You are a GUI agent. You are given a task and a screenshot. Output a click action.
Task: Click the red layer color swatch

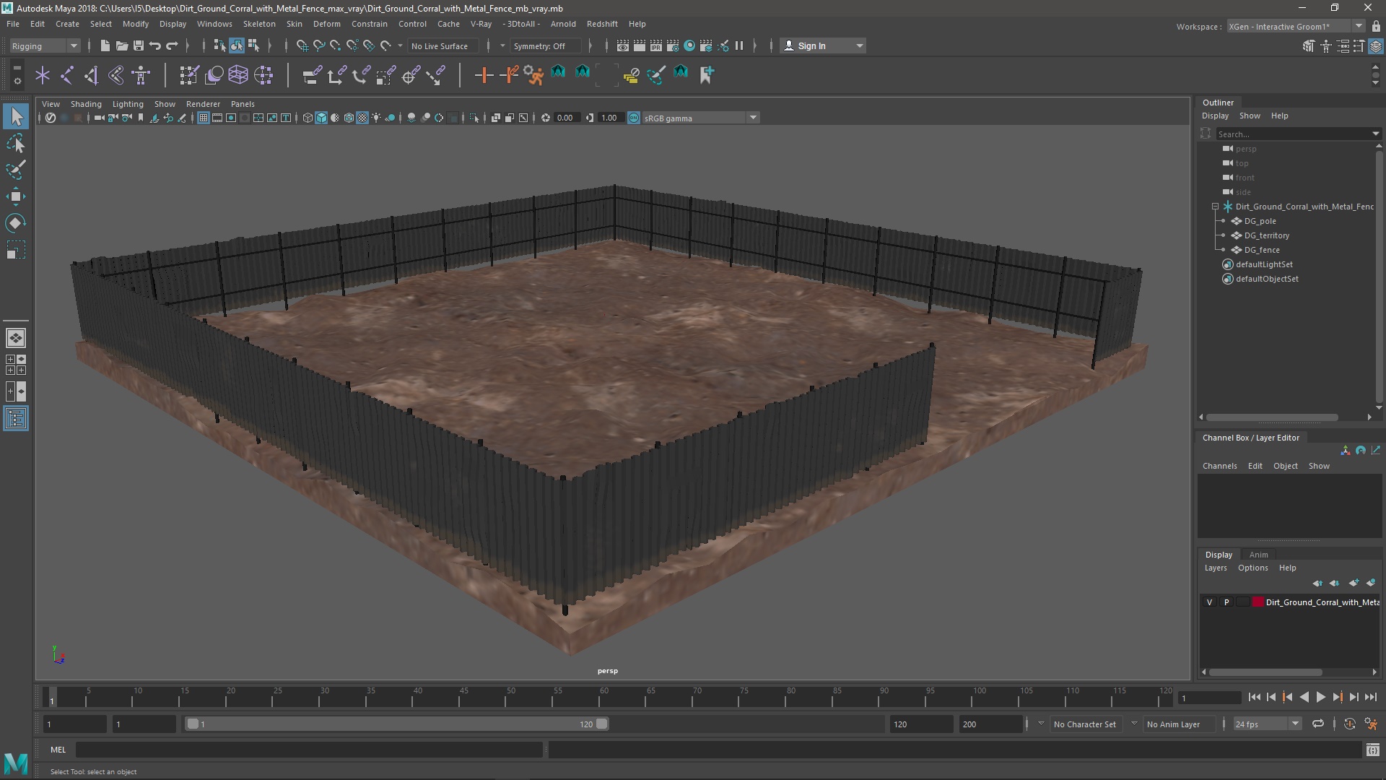[x=1258, y=602]
